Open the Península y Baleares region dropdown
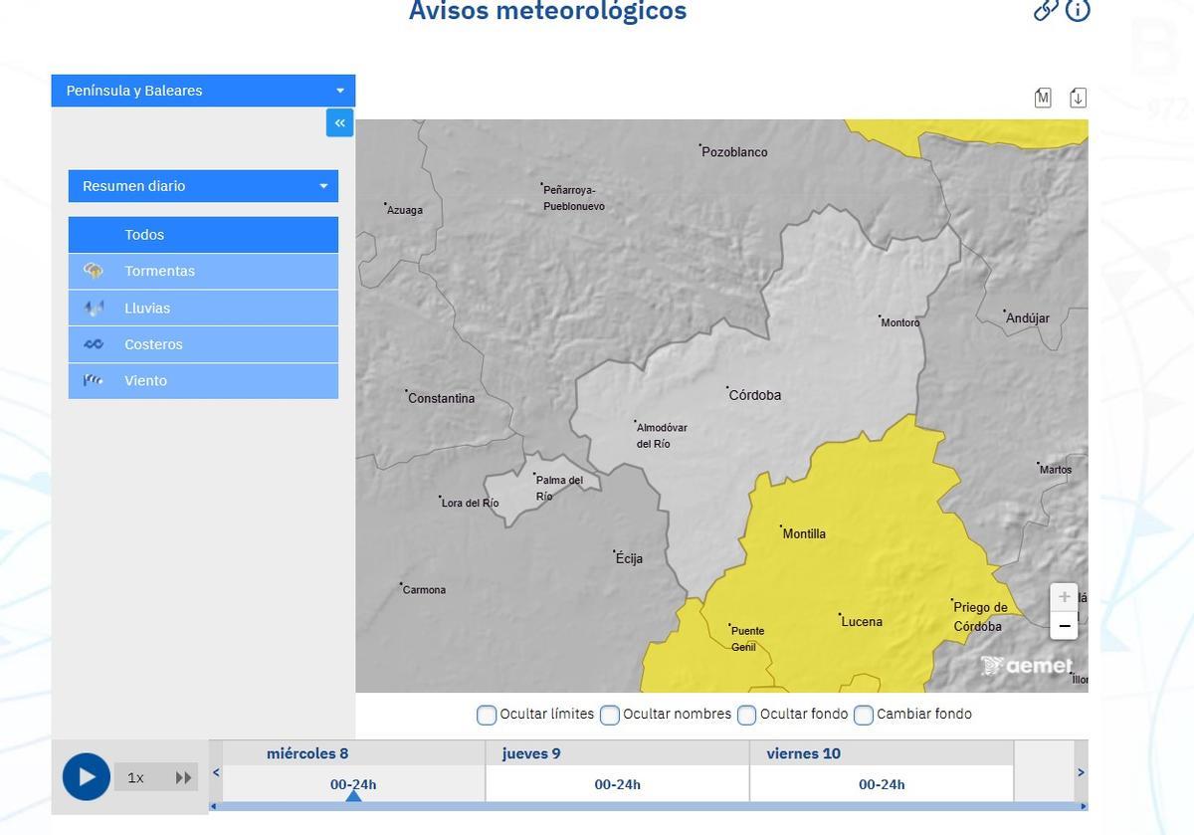 (x=203, y=90)
